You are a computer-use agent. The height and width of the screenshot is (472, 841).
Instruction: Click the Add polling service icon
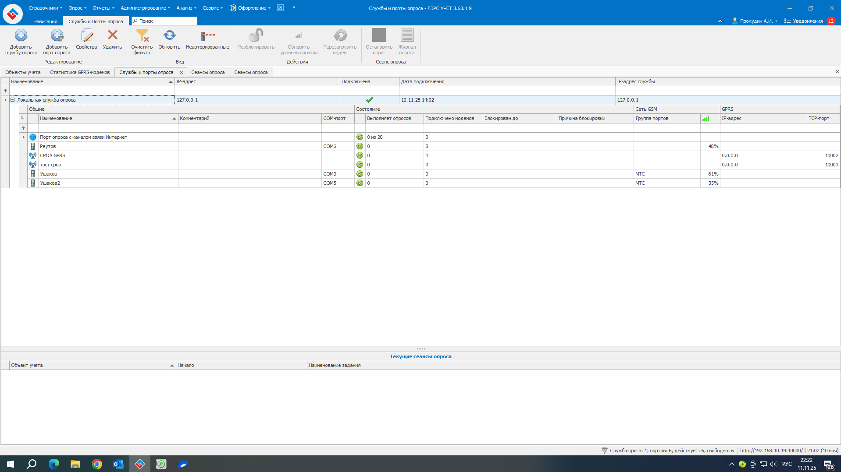pos(21,35)
